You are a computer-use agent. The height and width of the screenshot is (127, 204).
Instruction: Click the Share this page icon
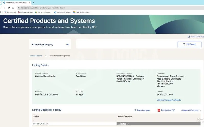(135, 110)
